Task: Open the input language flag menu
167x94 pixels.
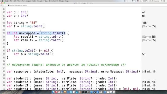Action: 138,1
